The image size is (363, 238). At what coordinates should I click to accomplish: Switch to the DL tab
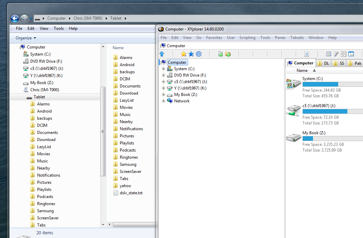[324, 63]
